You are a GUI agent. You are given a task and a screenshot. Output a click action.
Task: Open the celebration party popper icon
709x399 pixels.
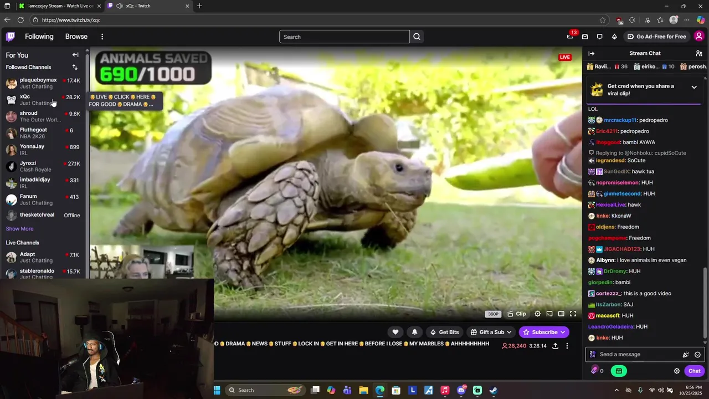(x=686, y=355)
